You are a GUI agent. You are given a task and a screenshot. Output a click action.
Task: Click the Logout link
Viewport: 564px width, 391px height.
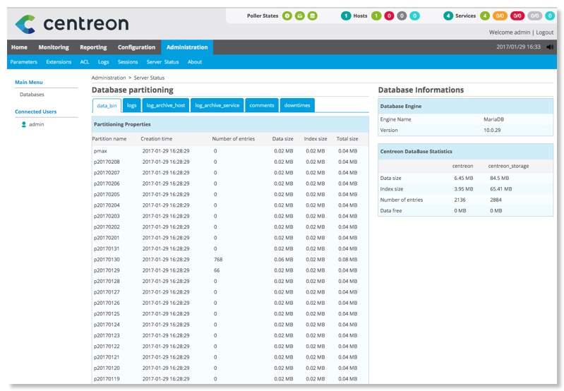pyautogui.click(x=544, y=32)
